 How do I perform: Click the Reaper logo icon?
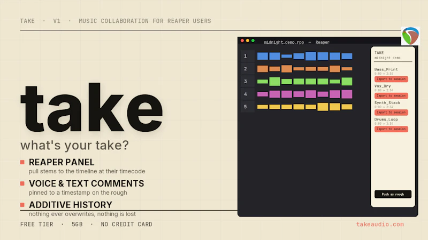(410, 36)
